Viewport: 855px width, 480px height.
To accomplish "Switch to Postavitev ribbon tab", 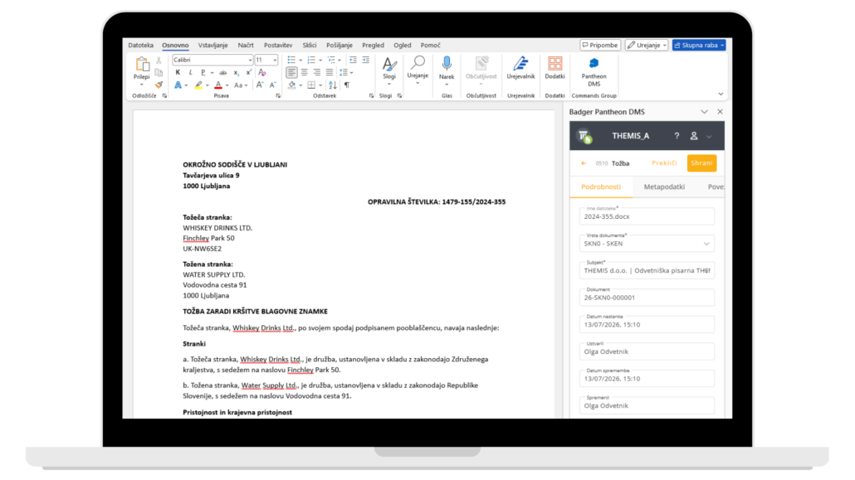I will coord(278,46).
